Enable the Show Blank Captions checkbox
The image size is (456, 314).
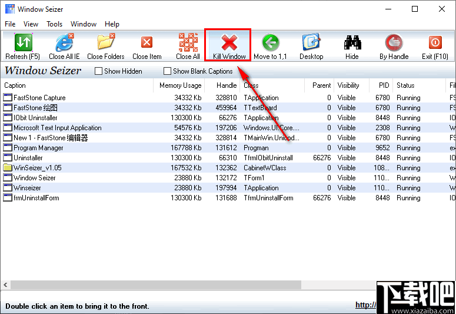pos(167,71)
